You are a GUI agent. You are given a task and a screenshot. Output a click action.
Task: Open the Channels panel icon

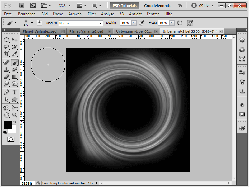pos(242,50)
